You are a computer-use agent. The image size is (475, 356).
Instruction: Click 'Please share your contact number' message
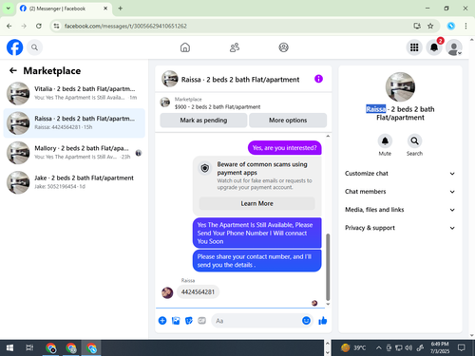pyautogui.click(x=256, y=261)
